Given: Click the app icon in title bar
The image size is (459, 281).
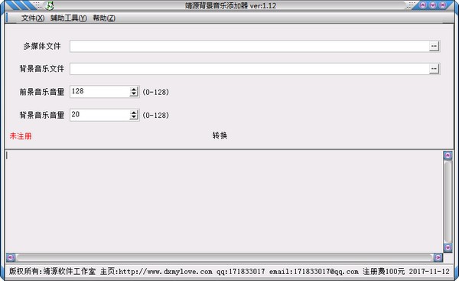Looking at the screenshot, I should [x=50, y=5].
